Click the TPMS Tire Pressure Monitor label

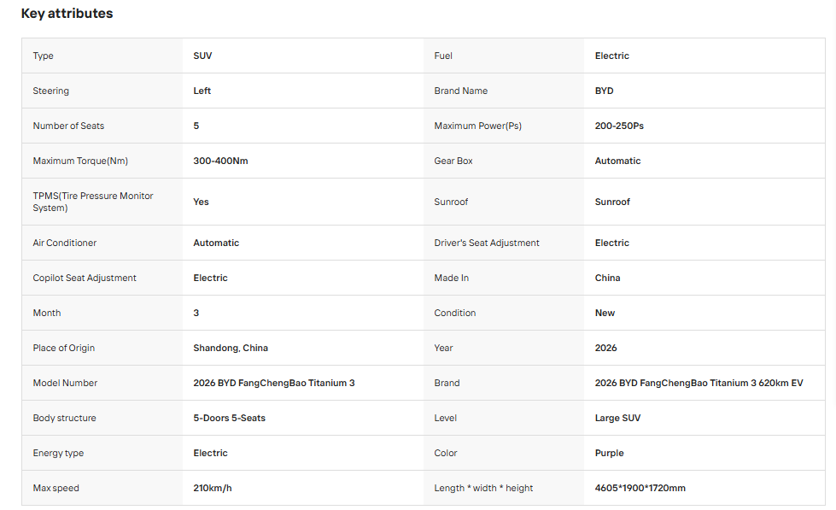[x=93, y=202]
